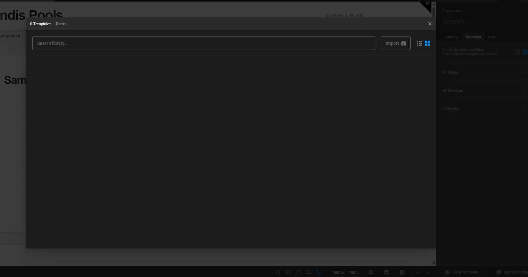Open the Packs tab
The width and height of the screenshot is (528, 277).
click(61, 24)
